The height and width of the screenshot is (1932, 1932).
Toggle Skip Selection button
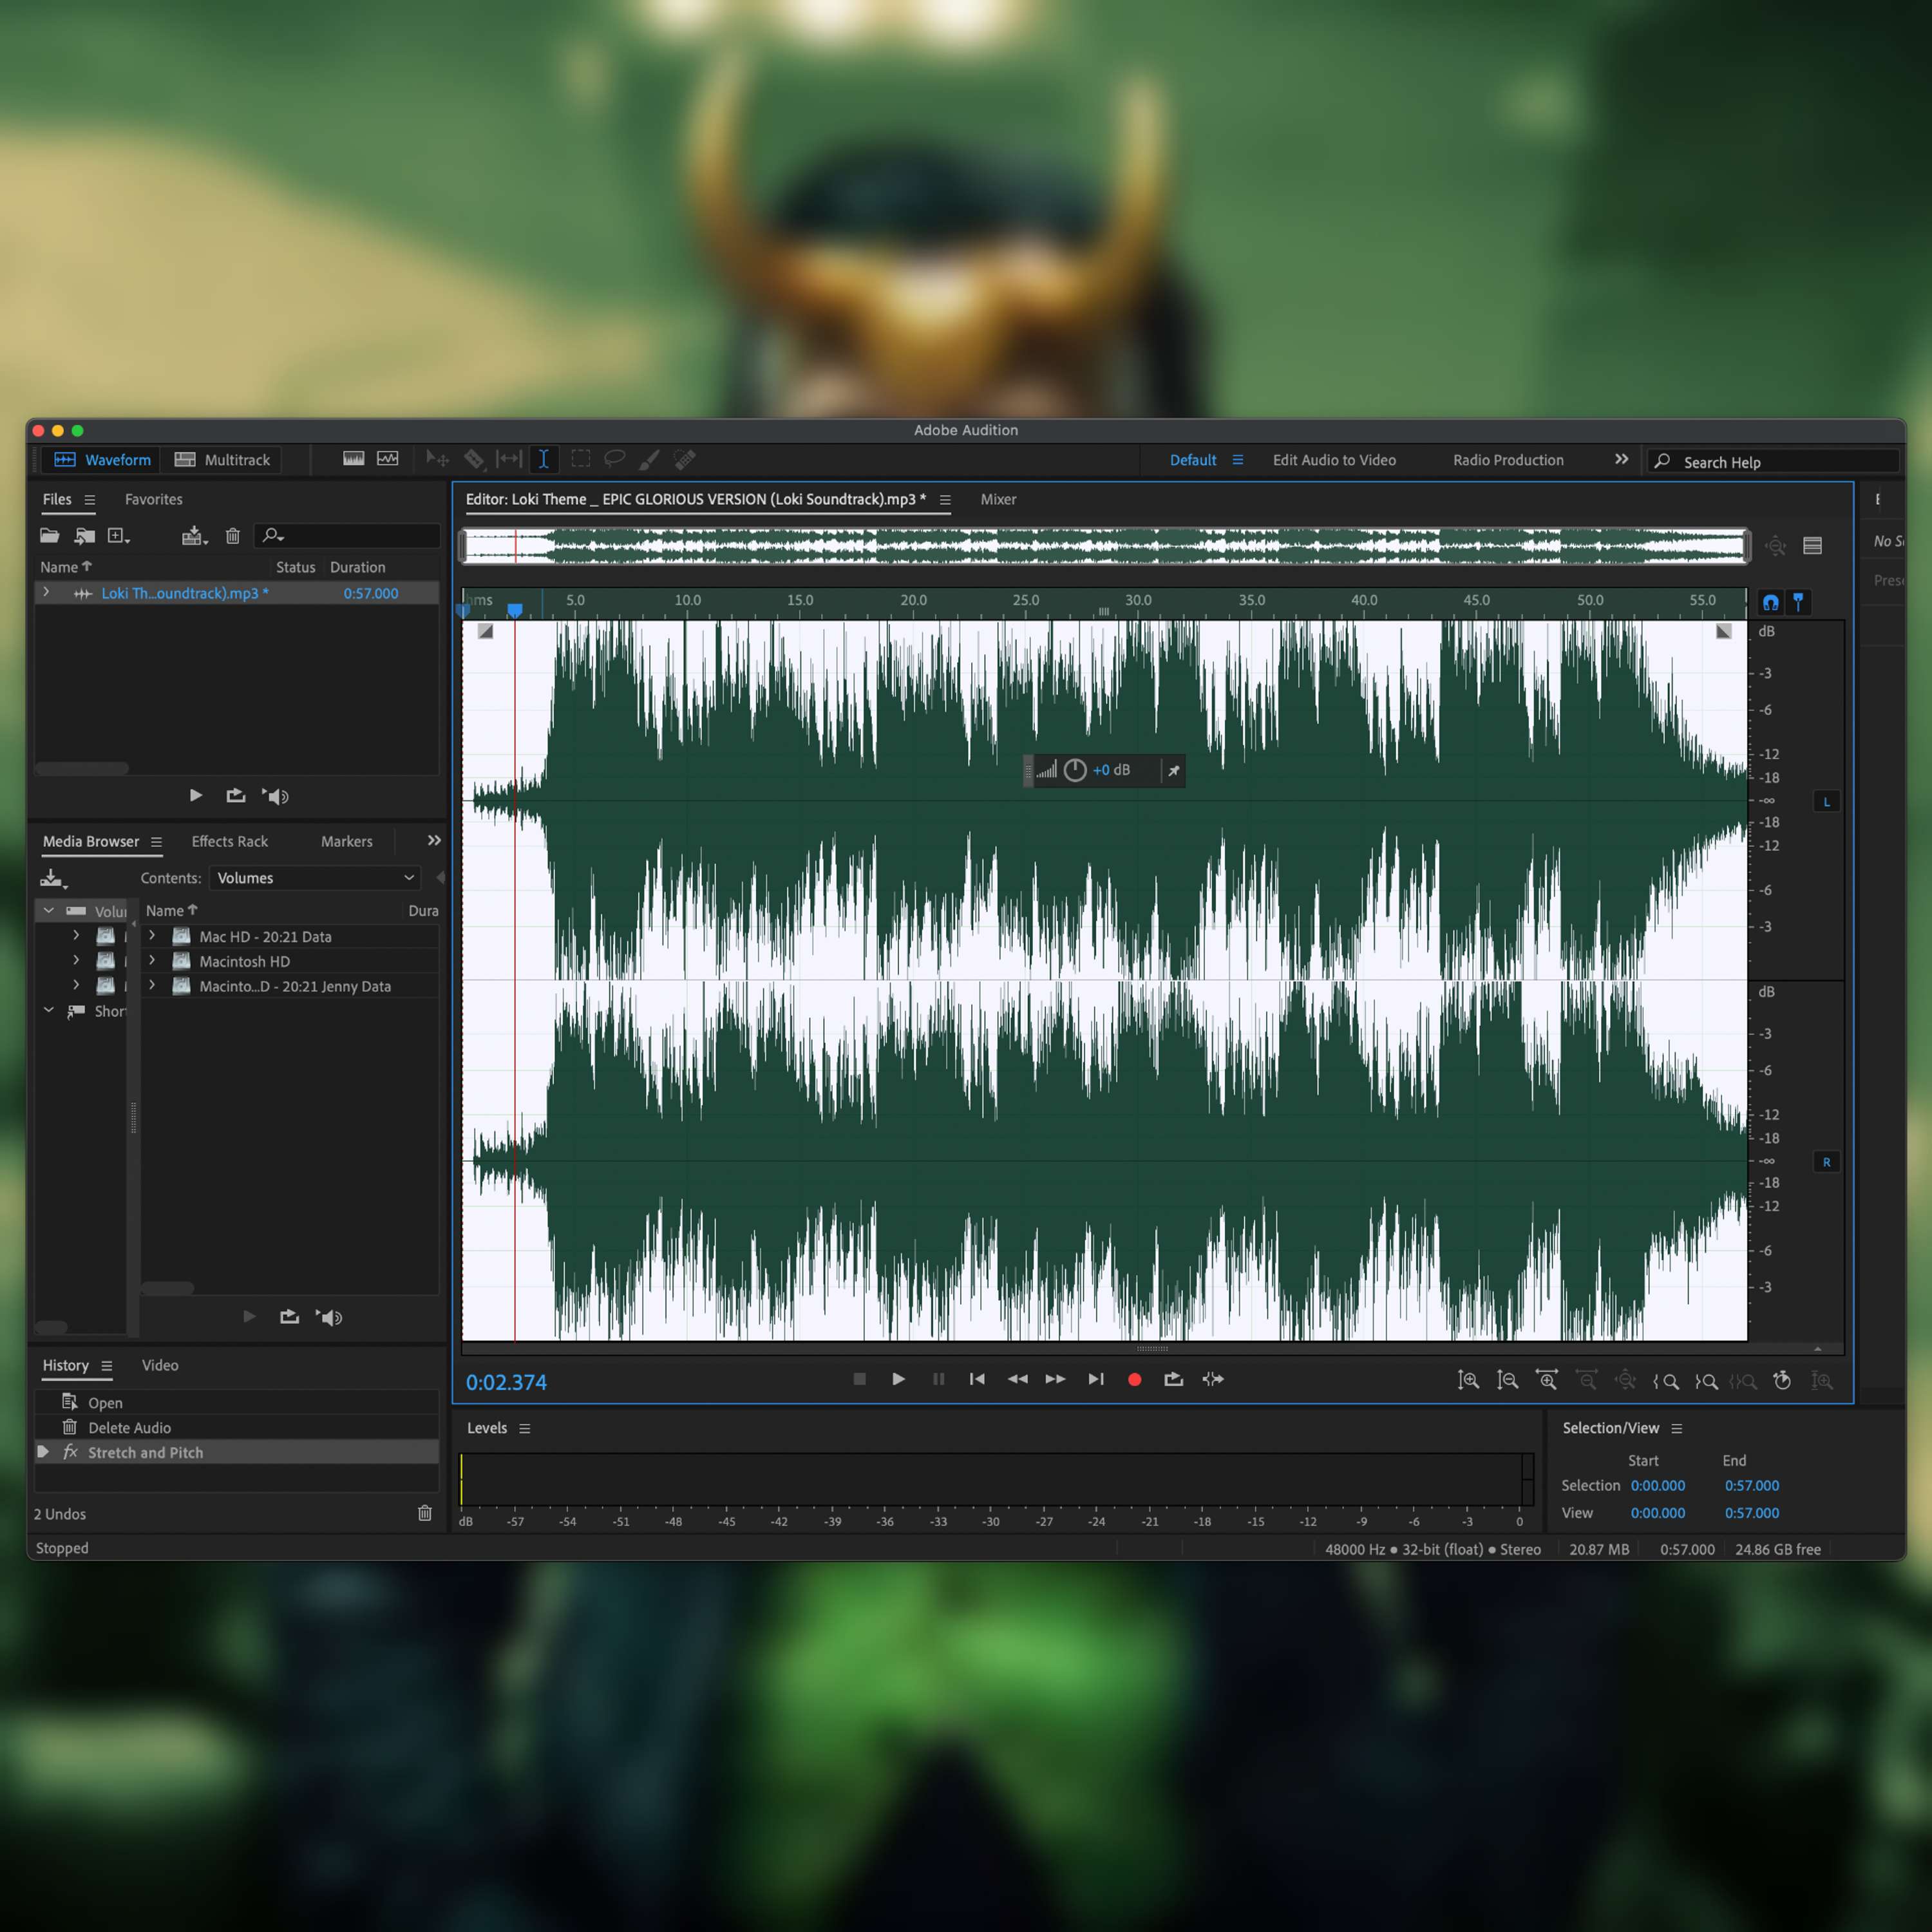pos(1213,1379)
